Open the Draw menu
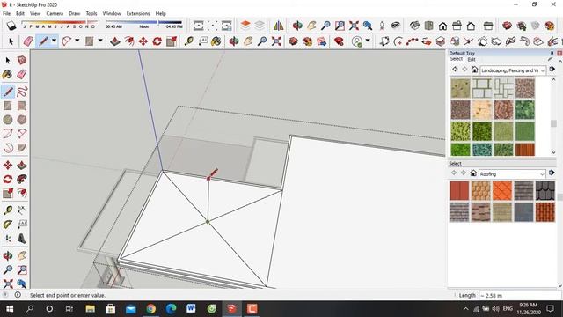The height and width of the screenshot is (317, 563). (x=74, y=13)
